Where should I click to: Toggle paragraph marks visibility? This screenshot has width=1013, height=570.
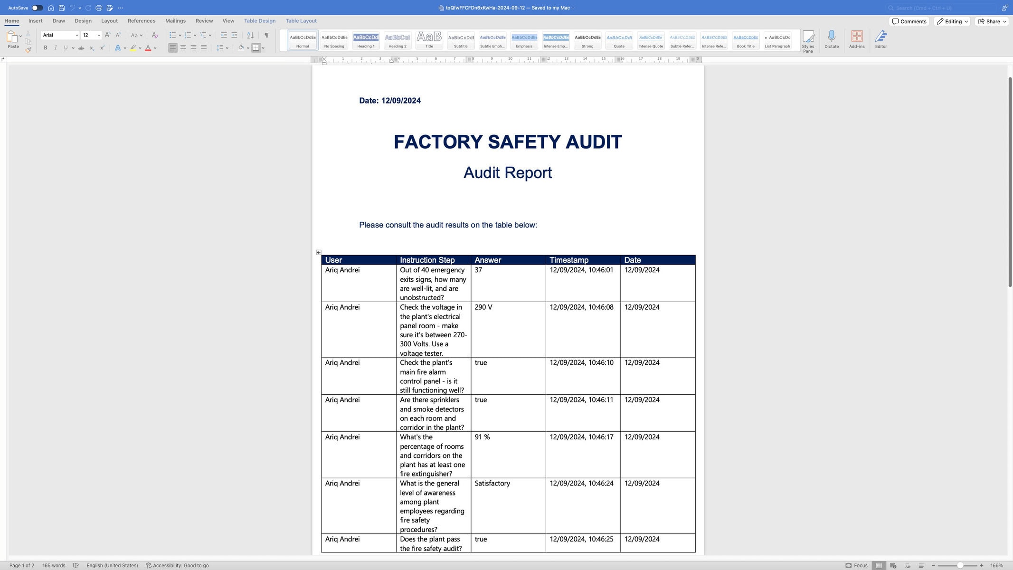pos(266,35)
